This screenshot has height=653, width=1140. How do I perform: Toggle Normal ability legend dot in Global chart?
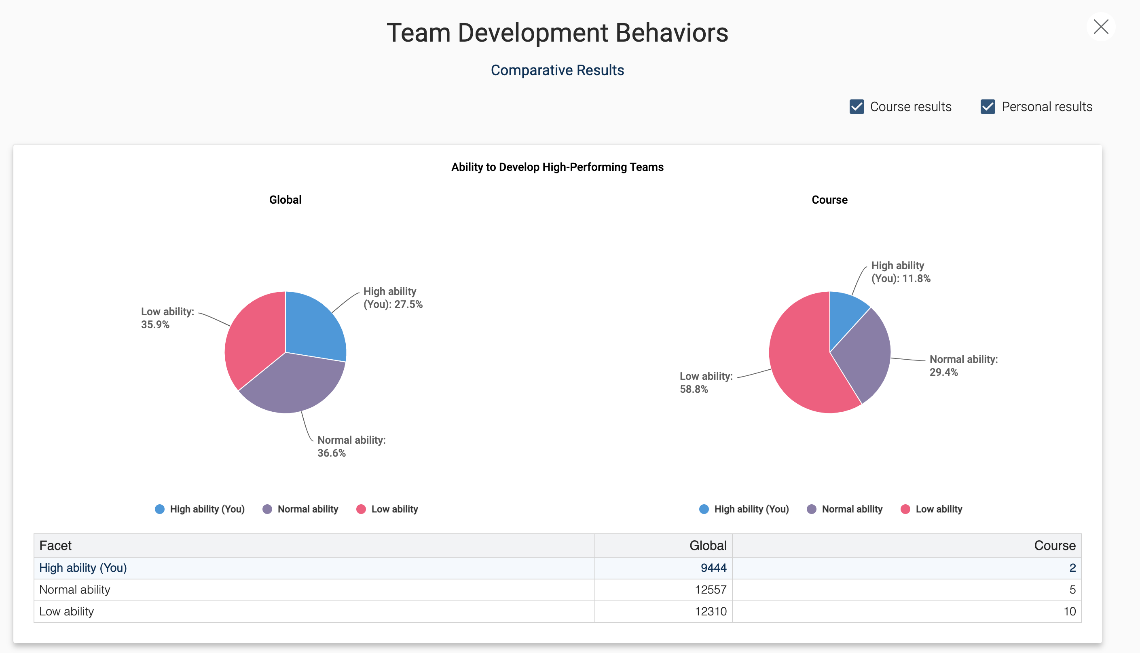point(267,509)
